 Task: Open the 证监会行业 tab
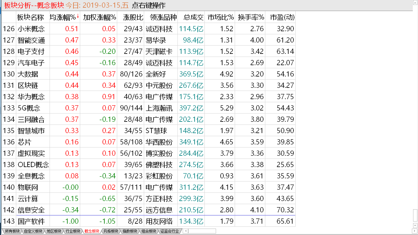point(170,231)
